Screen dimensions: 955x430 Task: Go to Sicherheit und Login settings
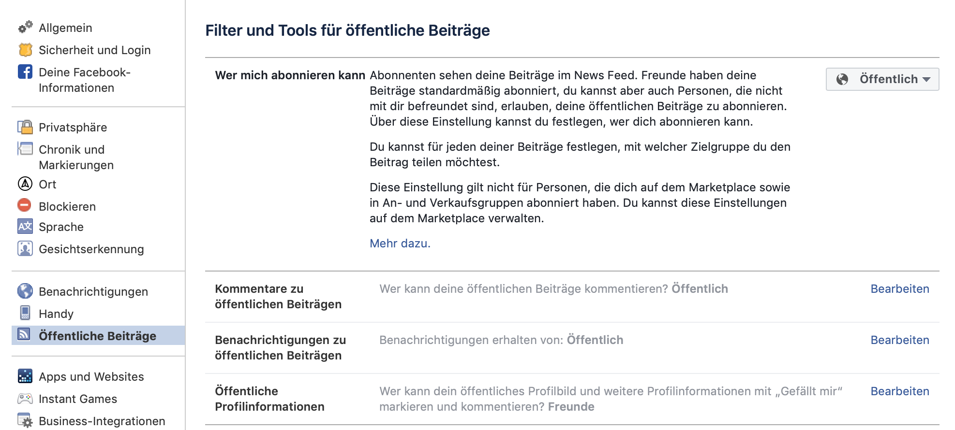coord(95,50)
